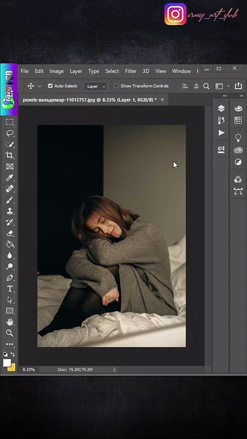This screenshot has width=247, height=439.
Task: Open the Actions panel play icon
Action: (221, 132)
